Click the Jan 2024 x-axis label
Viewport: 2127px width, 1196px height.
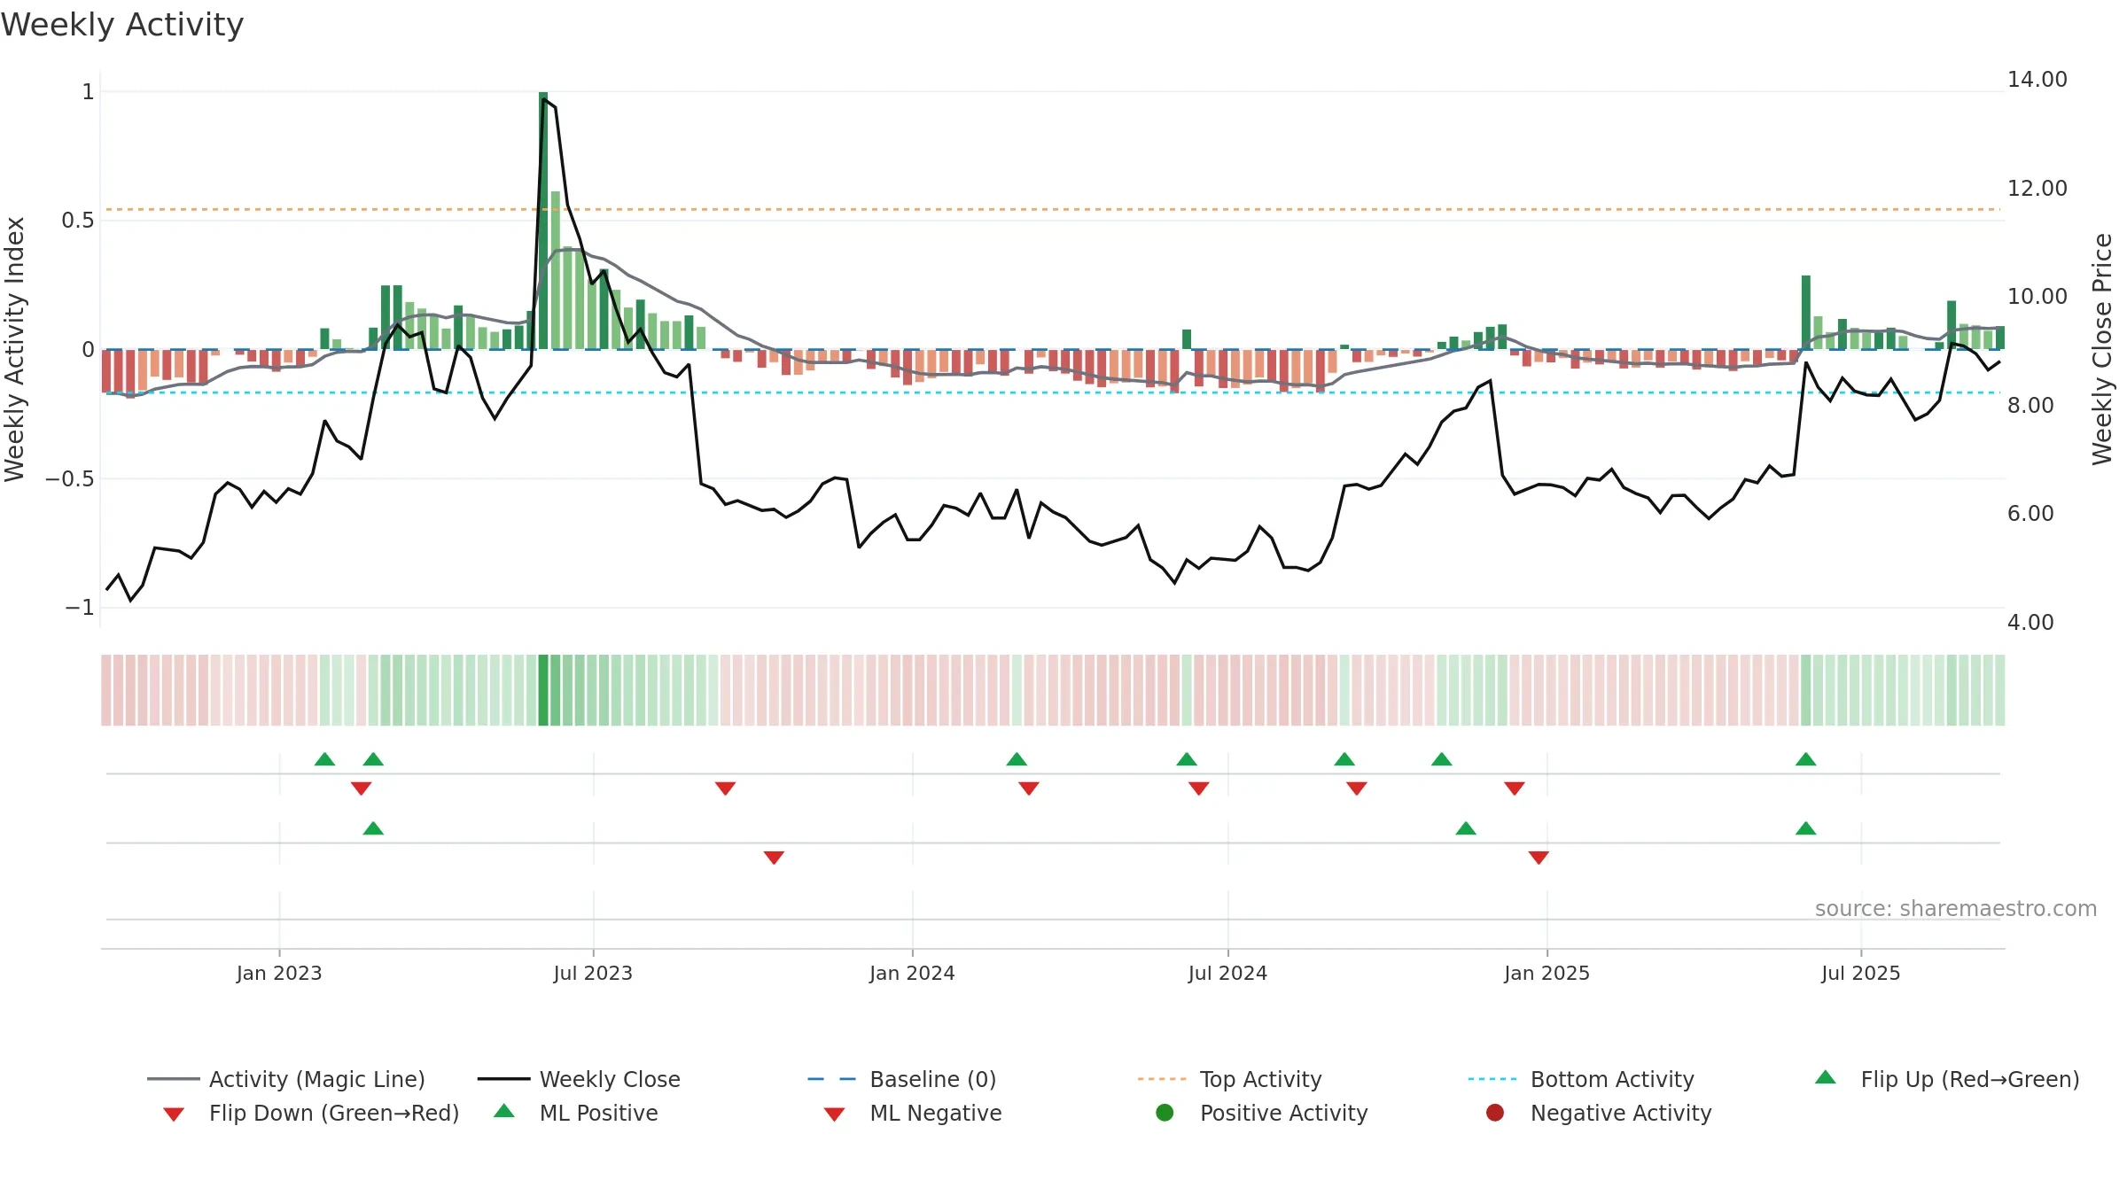[912, 973]
